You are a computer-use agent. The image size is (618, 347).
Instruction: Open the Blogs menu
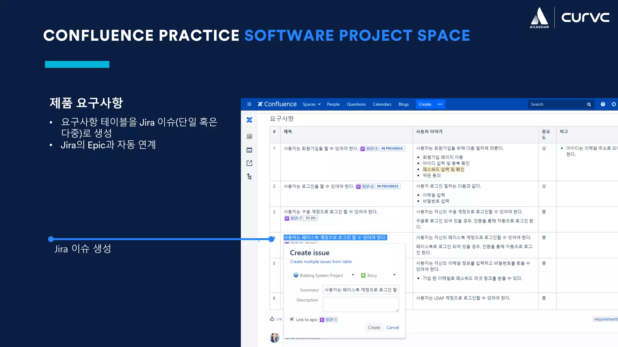click(x=403, y=104)
